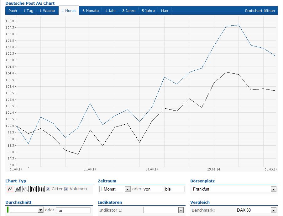Open the Durchschnitt dropdown showing '---'

[x=27, y=210]
